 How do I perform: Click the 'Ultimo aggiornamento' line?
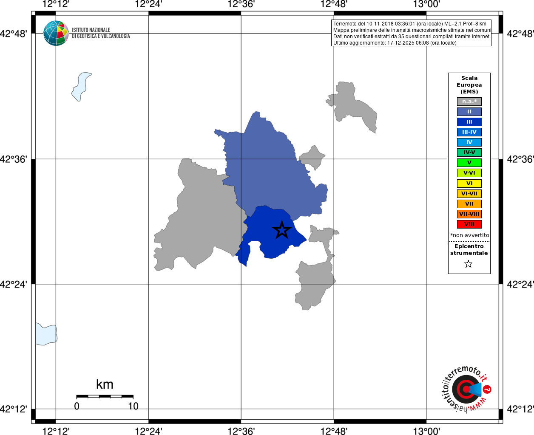pos(395,43)
